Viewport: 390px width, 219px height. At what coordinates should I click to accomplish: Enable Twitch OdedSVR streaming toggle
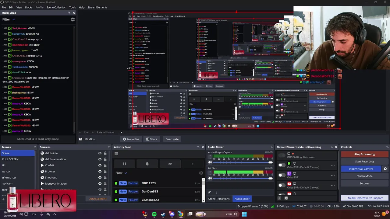[282, 175]
